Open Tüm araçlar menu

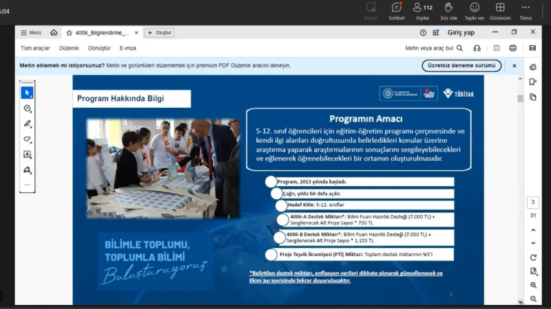point(35,48)
